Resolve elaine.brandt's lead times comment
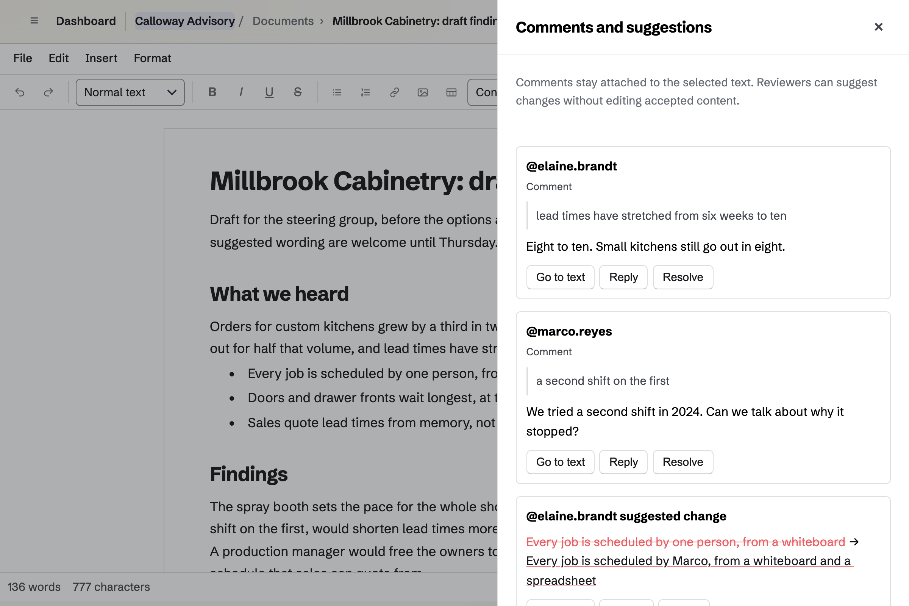This screenshot has width=909, height=606. click(683, 277)
